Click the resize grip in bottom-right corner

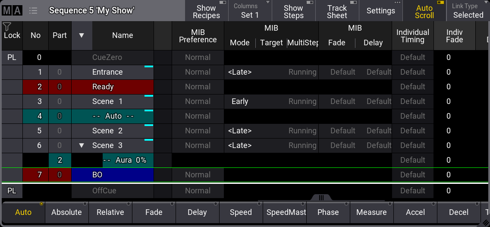pyautogui.click(x=485, y=223)
